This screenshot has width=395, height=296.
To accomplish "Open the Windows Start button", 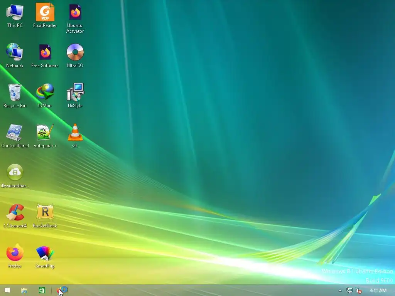I will (8, 291).
